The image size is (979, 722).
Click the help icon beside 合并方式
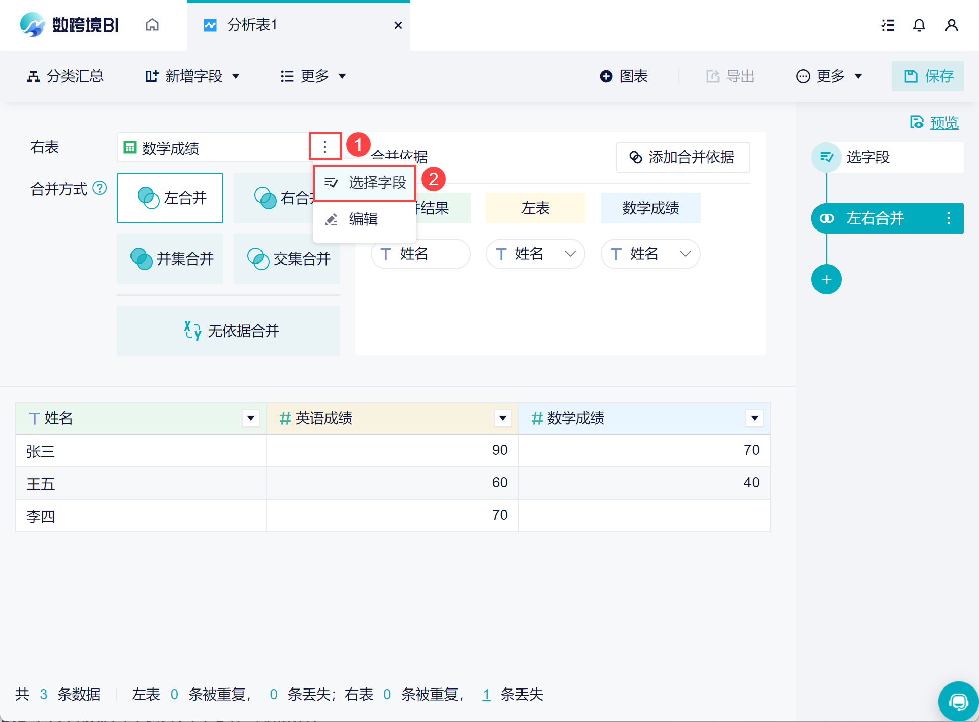click(x=100, y=188)
